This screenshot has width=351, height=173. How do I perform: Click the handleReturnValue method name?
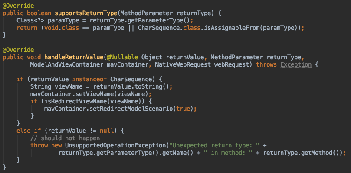pyautogui.click(x=74, y=57)
